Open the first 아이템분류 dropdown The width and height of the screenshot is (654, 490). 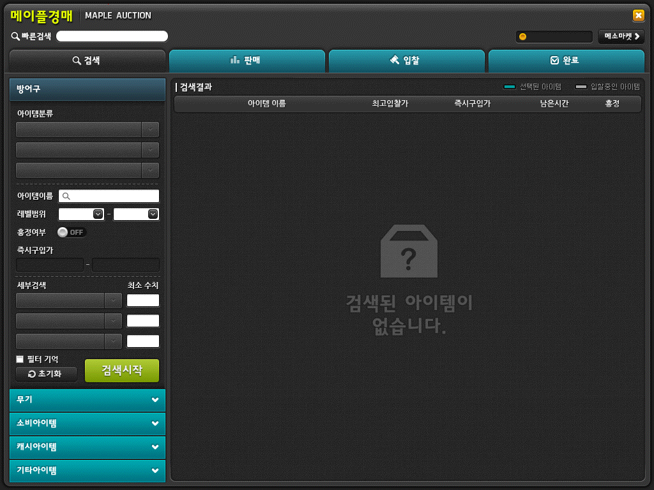click(87, 130)
